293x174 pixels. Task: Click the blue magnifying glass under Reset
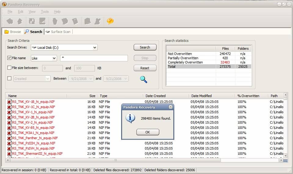143,79
